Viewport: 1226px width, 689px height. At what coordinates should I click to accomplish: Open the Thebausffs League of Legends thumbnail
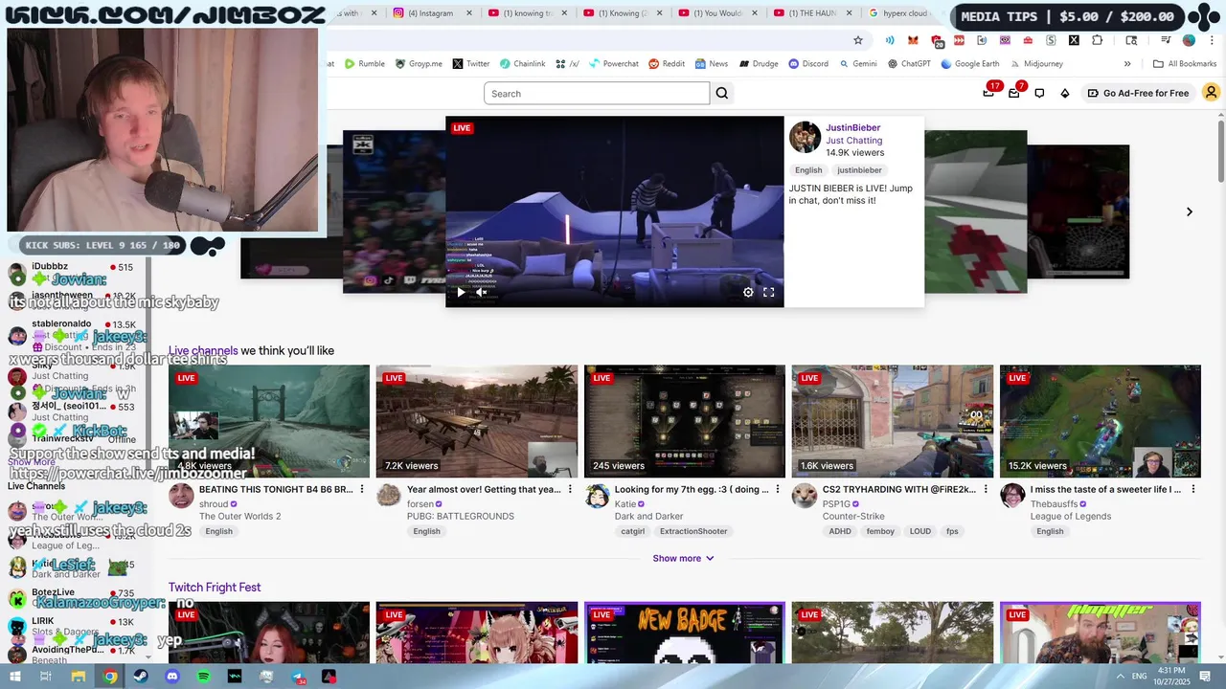point(1101,421)
